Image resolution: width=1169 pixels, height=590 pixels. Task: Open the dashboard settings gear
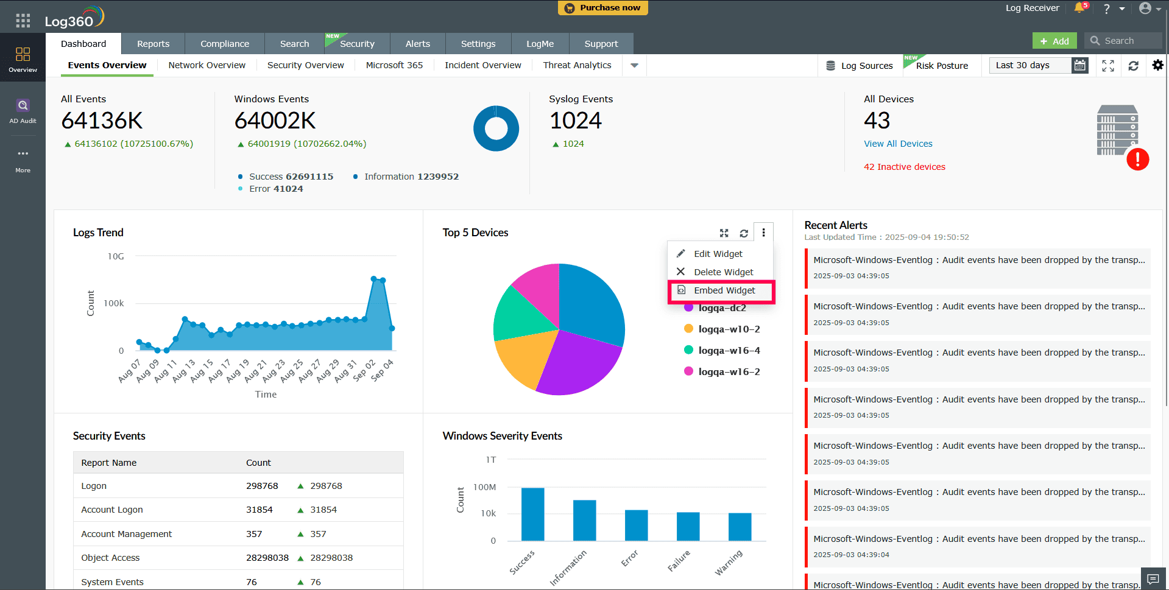[1157, 65]
